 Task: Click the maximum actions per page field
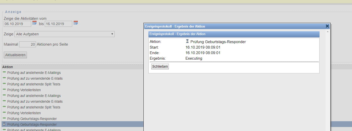pyautogui.click(x=27, y=44)
